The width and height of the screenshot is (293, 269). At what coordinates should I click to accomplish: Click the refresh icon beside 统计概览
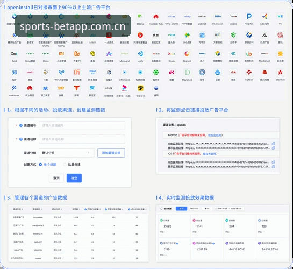[161, 209]
